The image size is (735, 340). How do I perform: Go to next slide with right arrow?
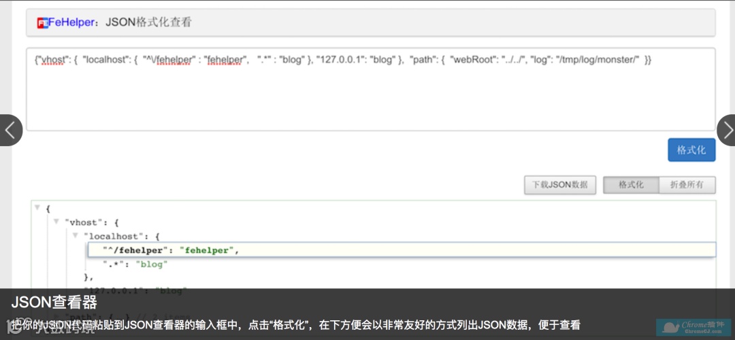(x=726, y=130)
